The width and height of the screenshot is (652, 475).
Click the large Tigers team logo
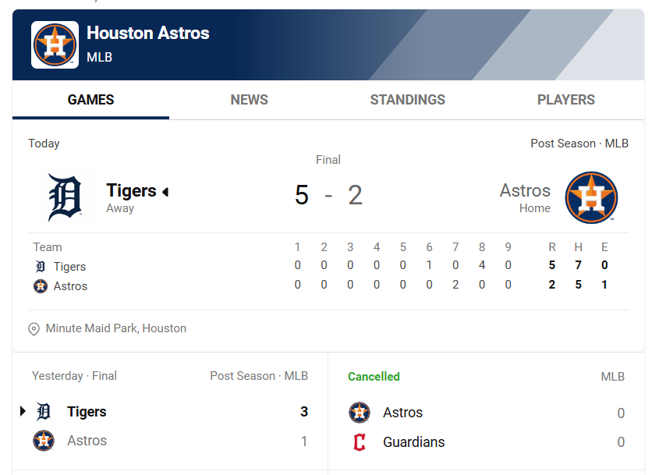[x=65, y=197]
